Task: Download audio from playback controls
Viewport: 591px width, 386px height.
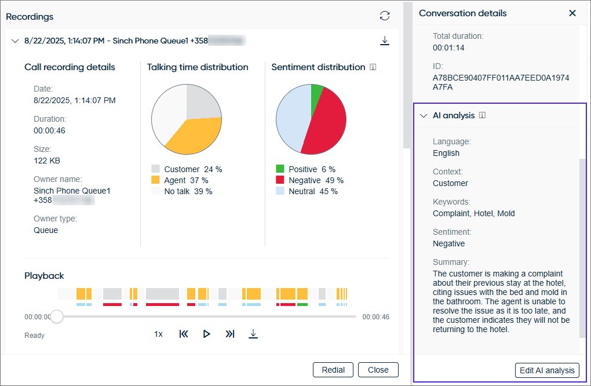Action: tap(253, 334)
